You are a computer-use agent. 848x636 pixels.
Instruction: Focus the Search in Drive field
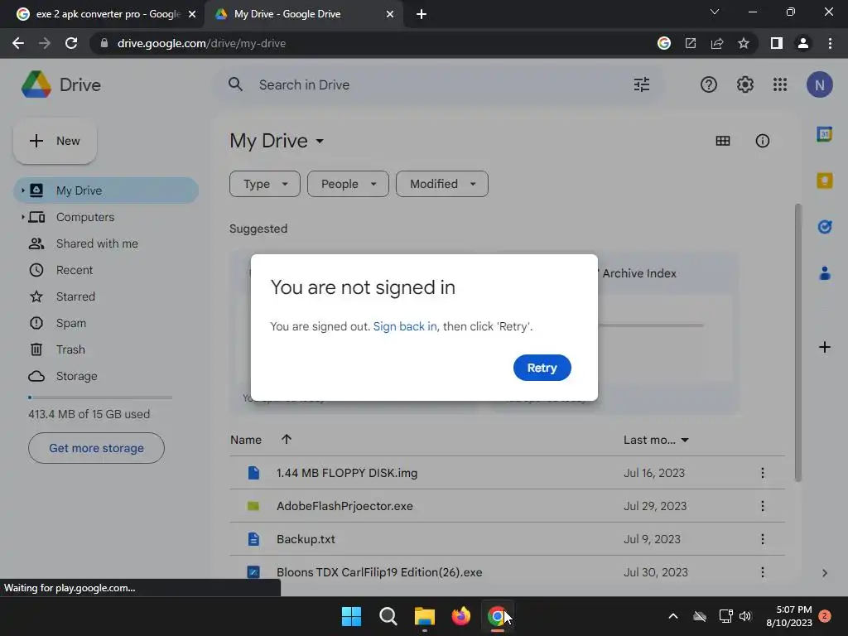click(438, 85)
